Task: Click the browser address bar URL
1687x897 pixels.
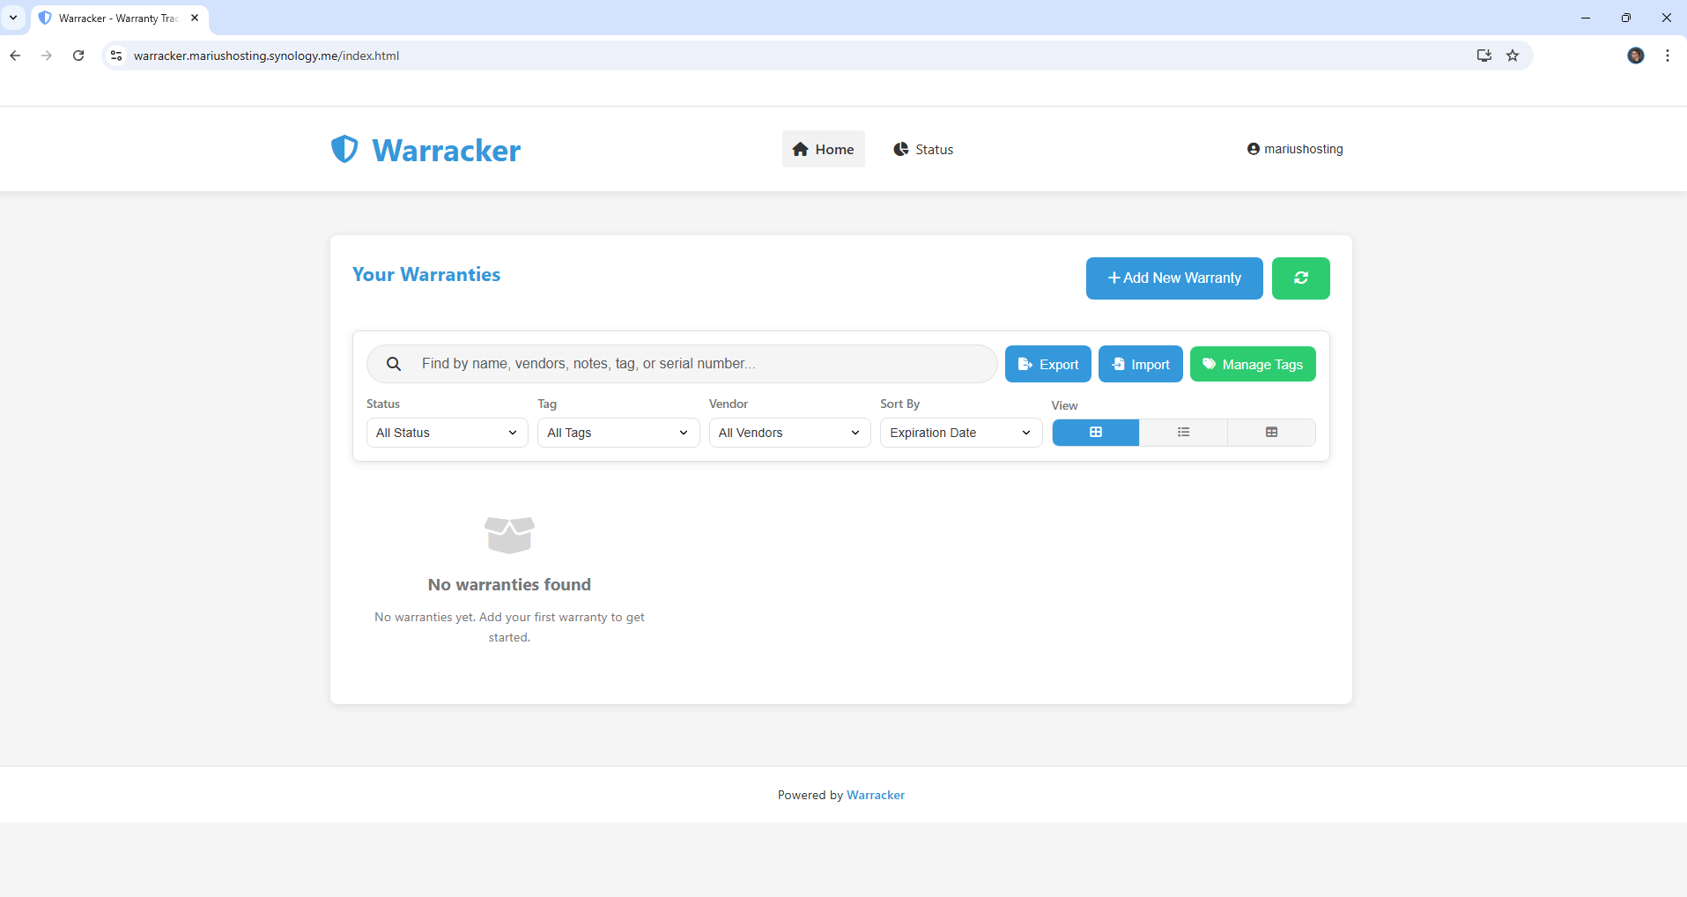Action: (x=266, y=56)
